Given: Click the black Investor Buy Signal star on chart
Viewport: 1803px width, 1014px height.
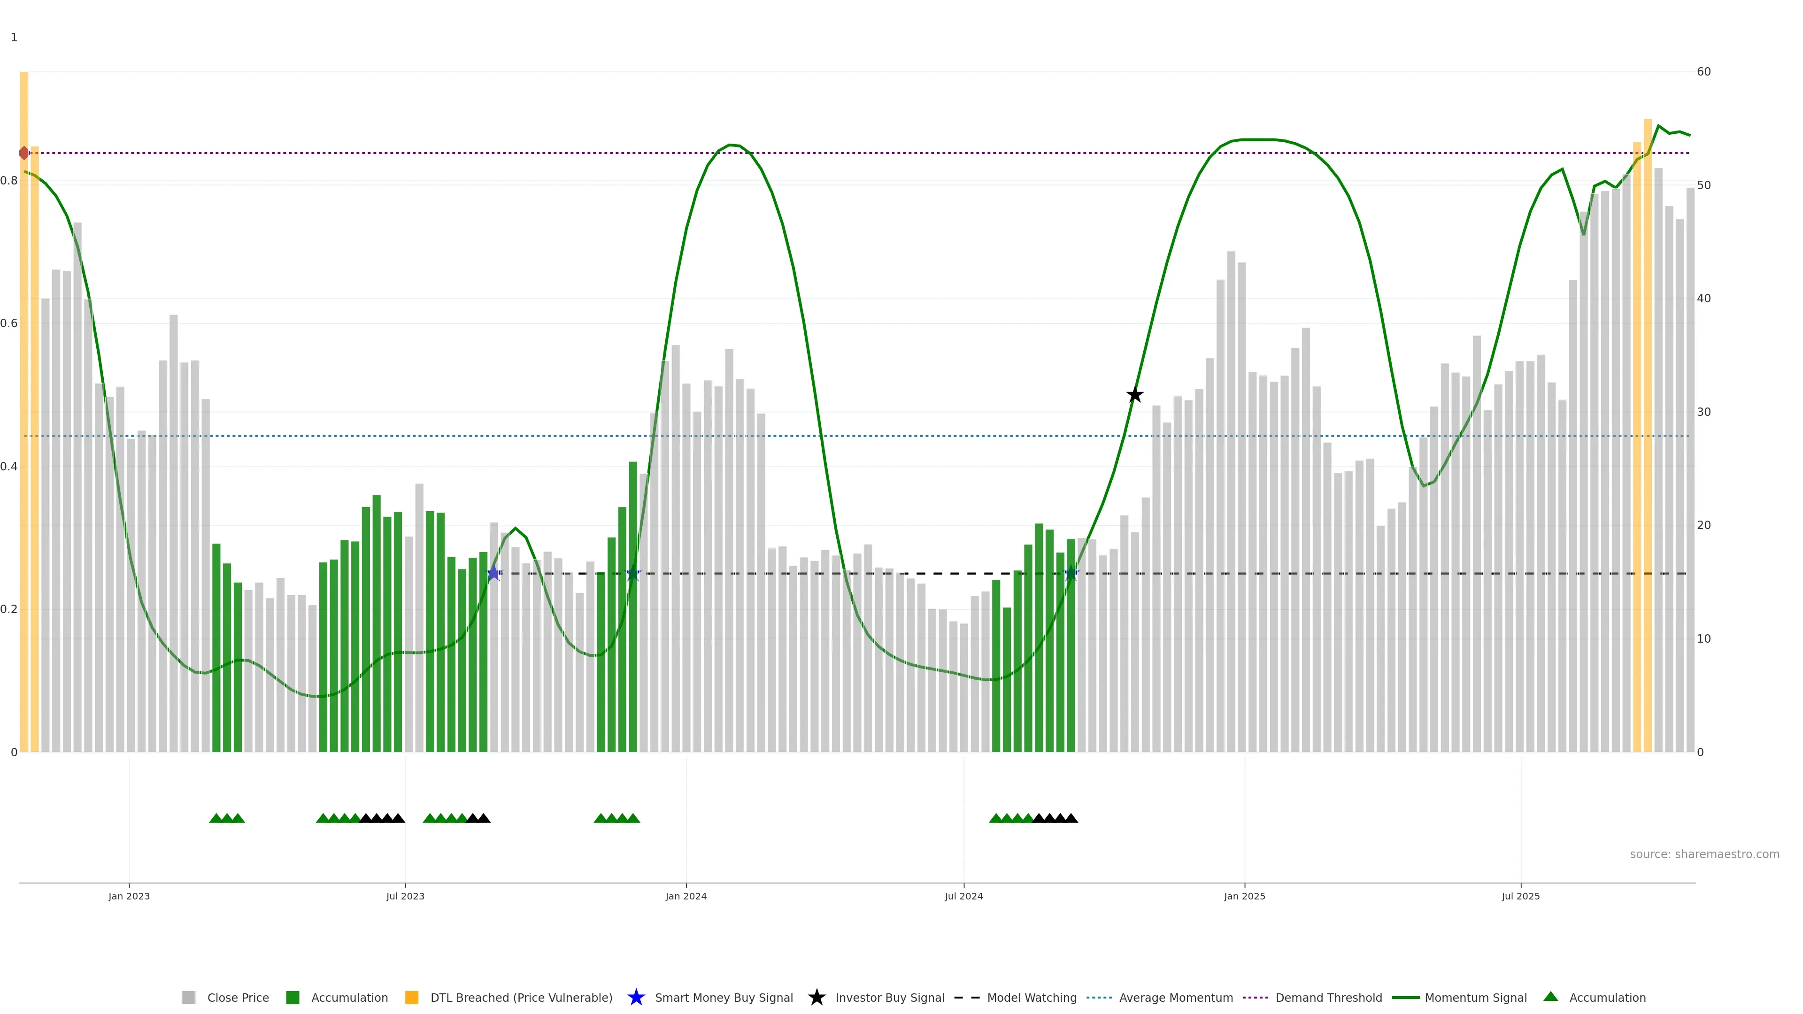Looking at the screenshot, I should pos(1134,395).
